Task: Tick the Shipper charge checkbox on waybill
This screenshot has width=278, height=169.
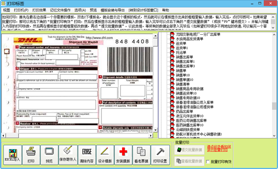Action: 30,52
